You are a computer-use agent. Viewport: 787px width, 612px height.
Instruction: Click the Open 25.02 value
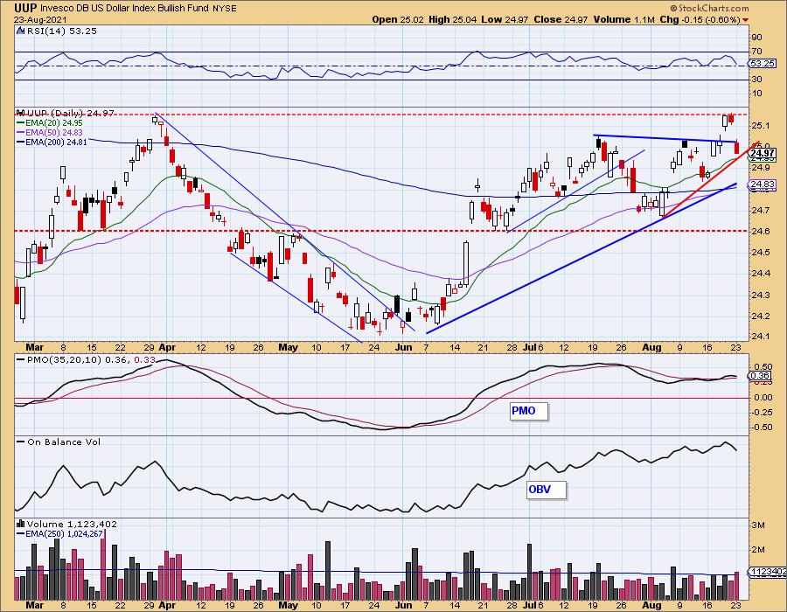398,19
